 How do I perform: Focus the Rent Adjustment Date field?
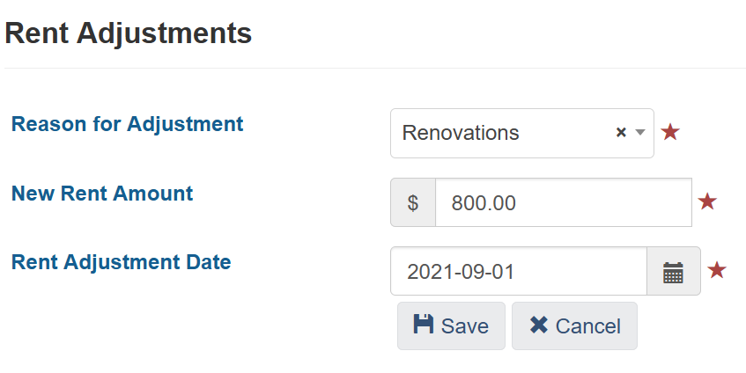[519, 271]
